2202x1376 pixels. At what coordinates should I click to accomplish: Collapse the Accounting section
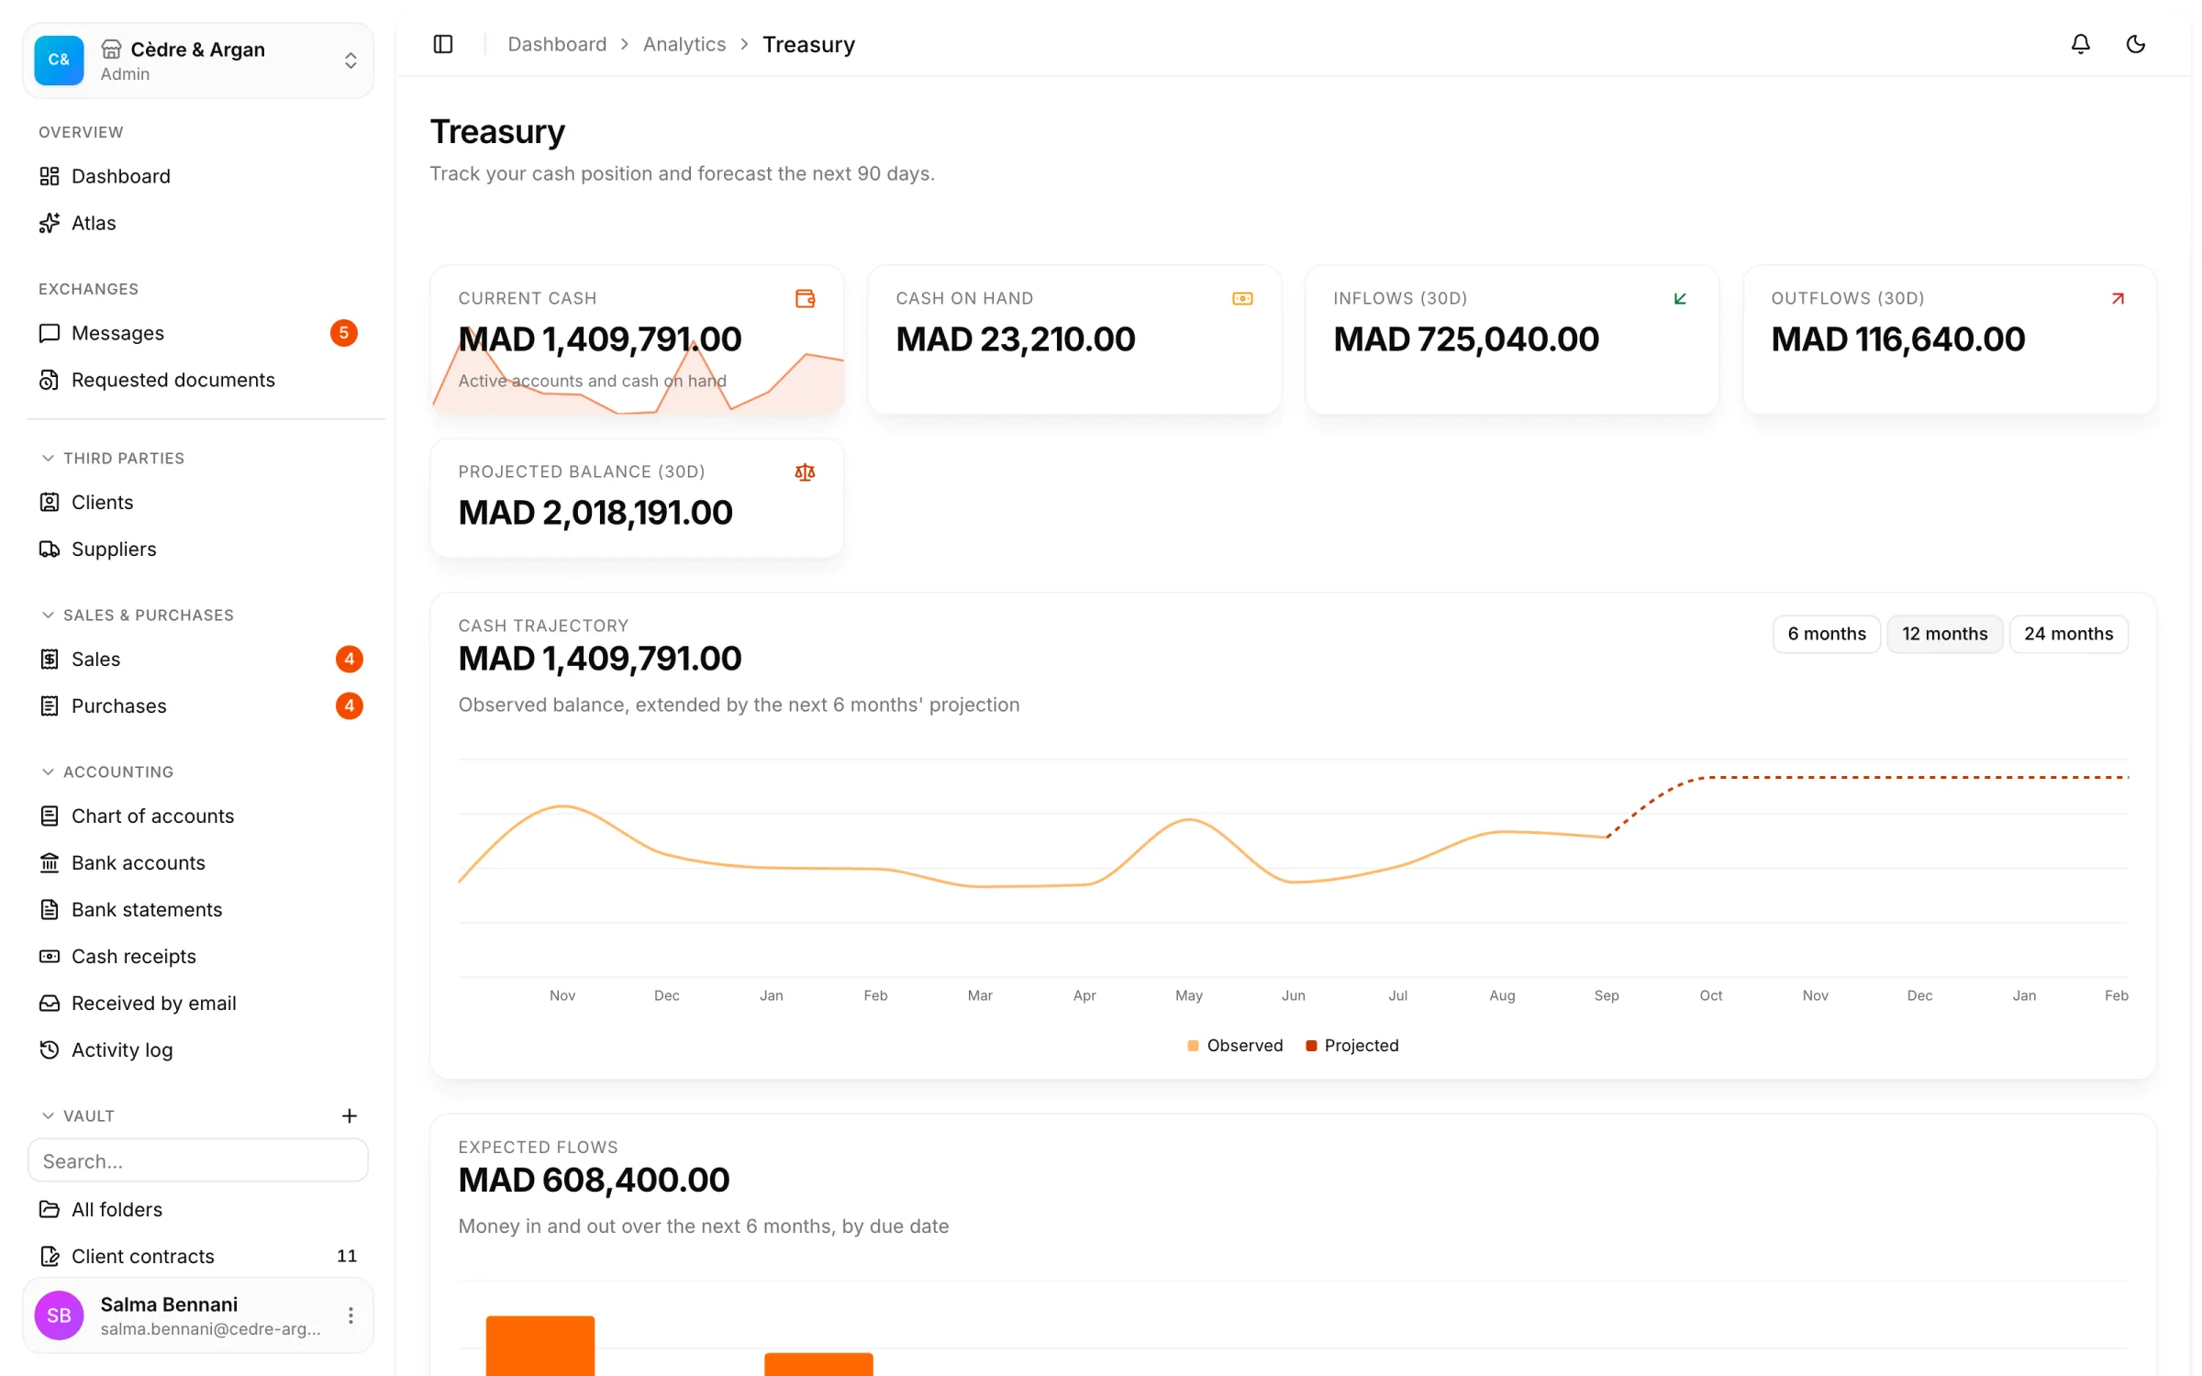click(x=106, y=771)
